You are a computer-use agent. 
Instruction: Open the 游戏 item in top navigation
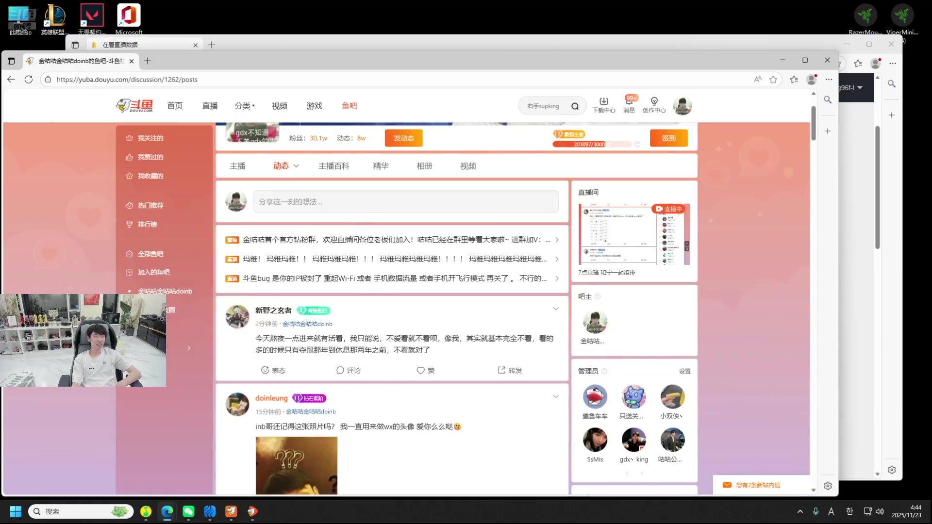point(314,105)
